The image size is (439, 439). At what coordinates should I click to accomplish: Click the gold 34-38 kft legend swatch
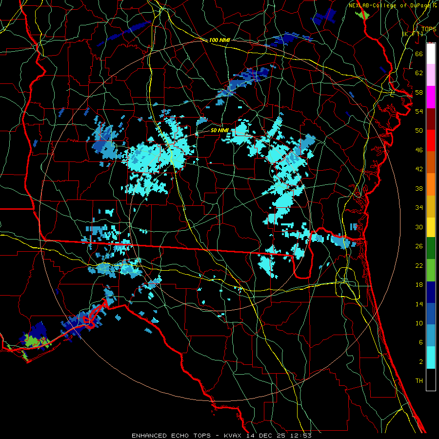[x=431, y=206]
